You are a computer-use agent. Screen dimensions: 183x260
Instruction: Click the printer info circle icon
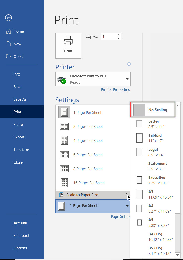tap(129, 64)
